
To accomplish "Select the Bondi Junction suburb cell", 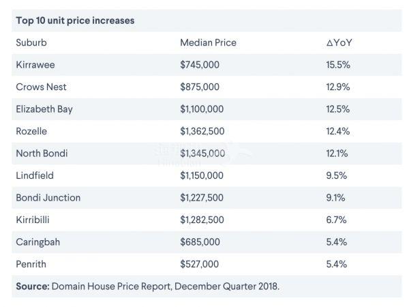I will (x=48, y=197).
